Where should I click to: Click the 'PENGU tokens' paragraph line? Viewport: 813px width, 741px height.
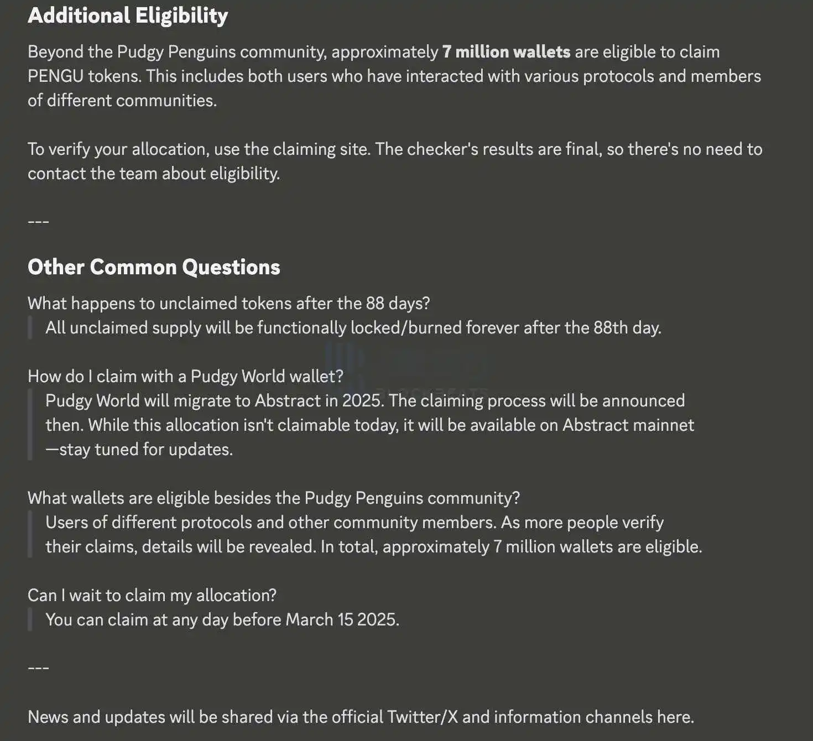(x=394, y=76)
